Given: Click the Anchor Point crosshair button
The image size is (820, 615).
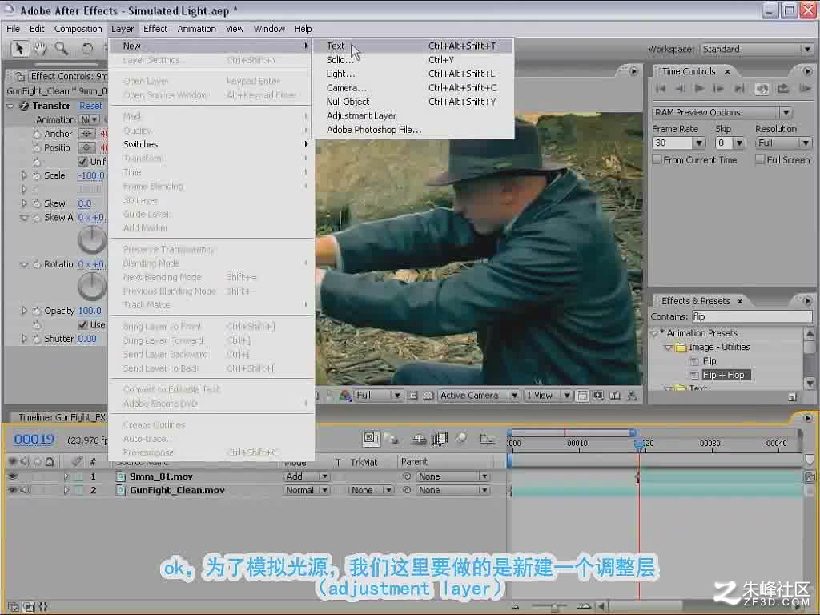Looking at the screenshot, I should (86, 134).
